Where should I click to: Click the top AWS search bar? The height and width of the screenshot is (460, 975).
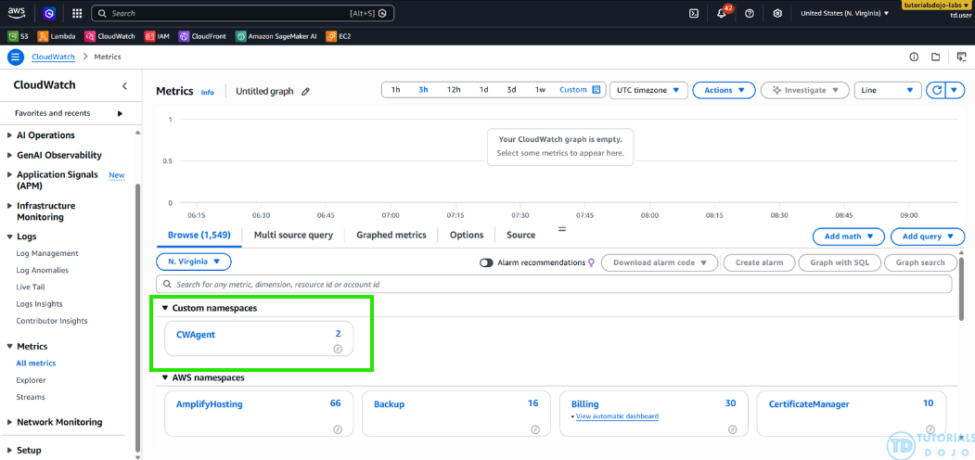coord(242,13)
